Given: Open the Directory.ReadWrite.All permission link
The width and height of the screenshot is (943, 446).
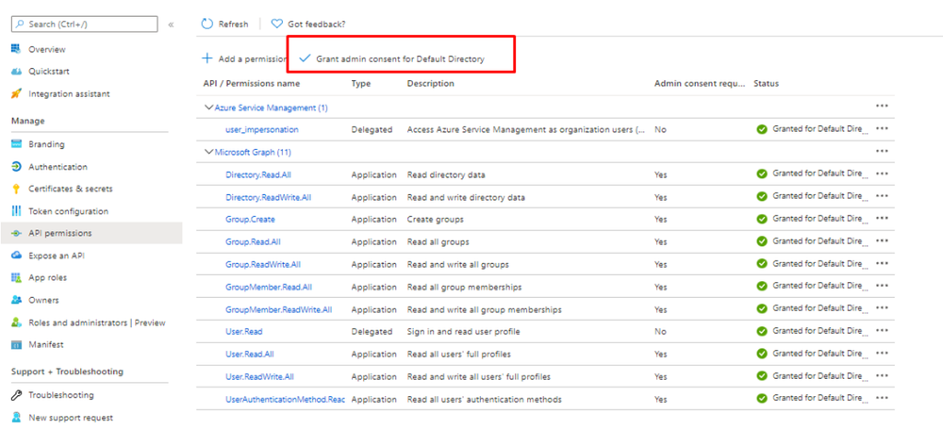Looking at the screenshot, I should [268, 197].
